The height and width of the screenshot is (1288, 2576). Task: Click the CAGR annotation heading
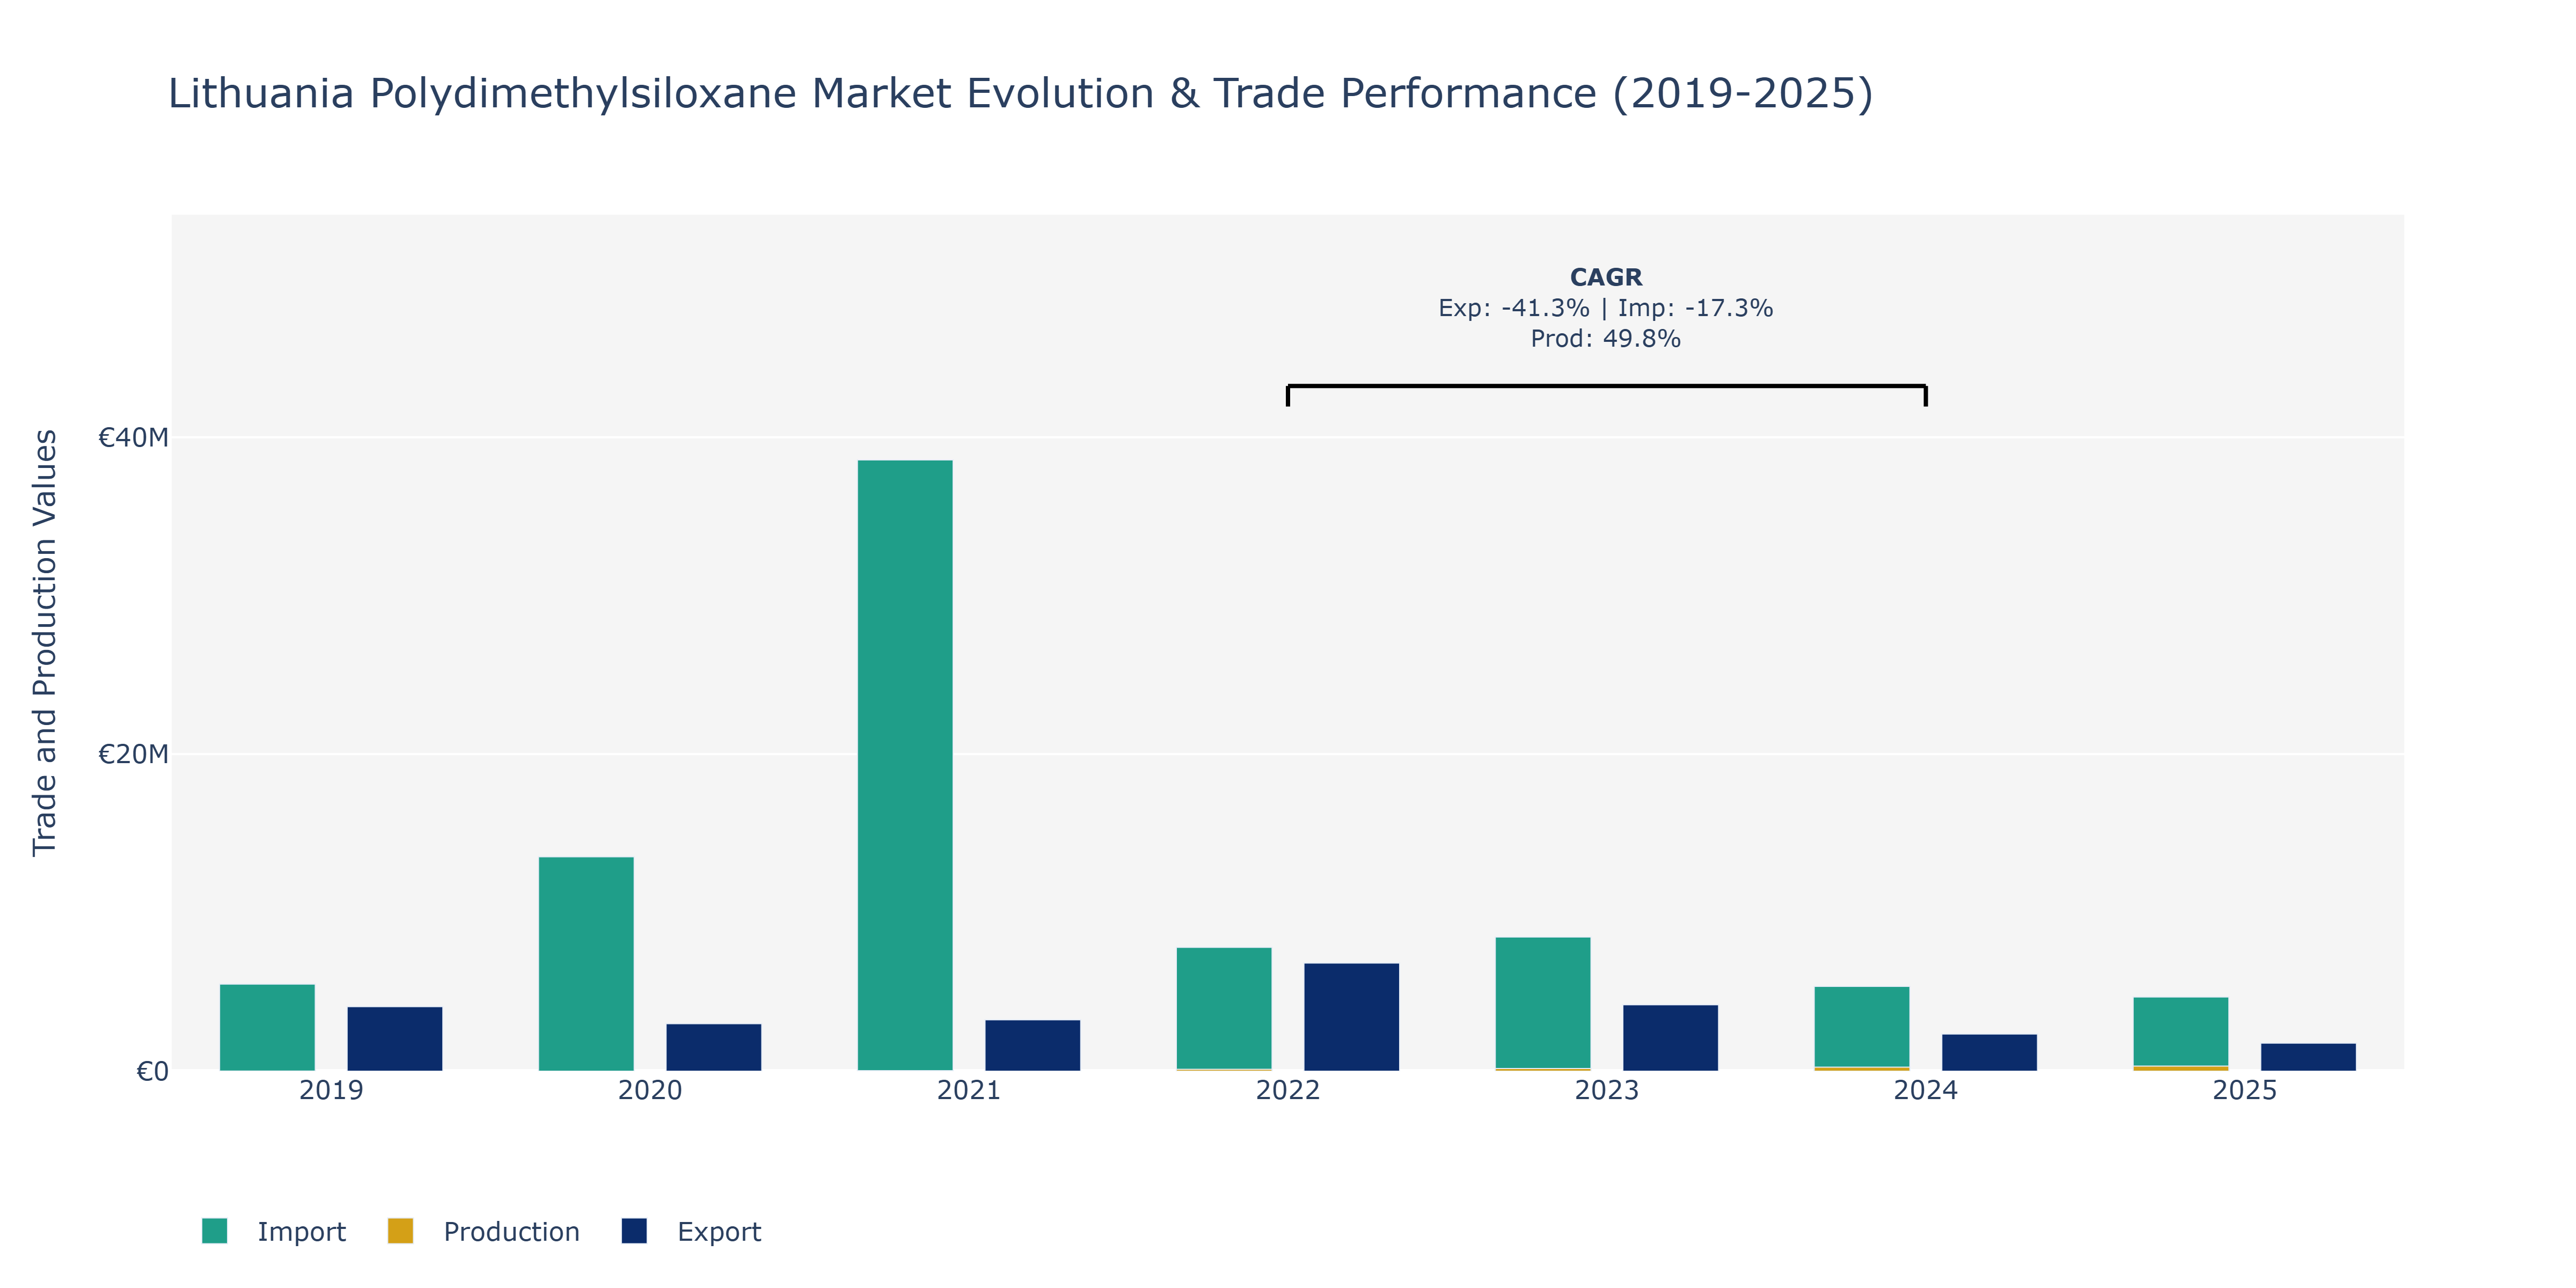tap(1606, 277)
